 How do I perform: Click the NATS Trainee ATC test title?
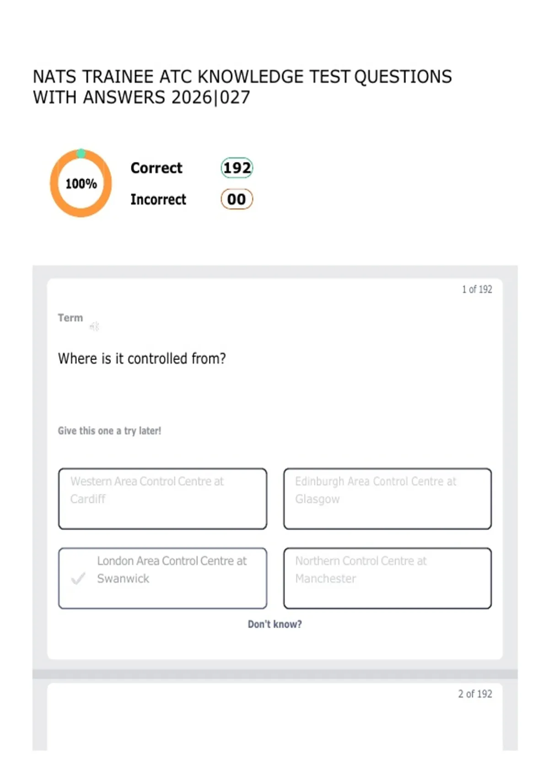(242, 87)
